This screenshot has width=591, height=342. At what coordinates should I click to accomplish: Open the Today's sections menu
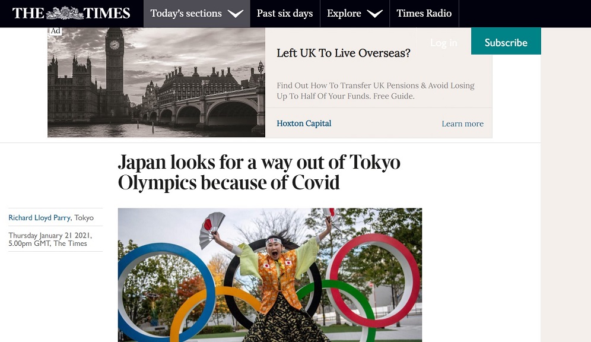[197, 14]
